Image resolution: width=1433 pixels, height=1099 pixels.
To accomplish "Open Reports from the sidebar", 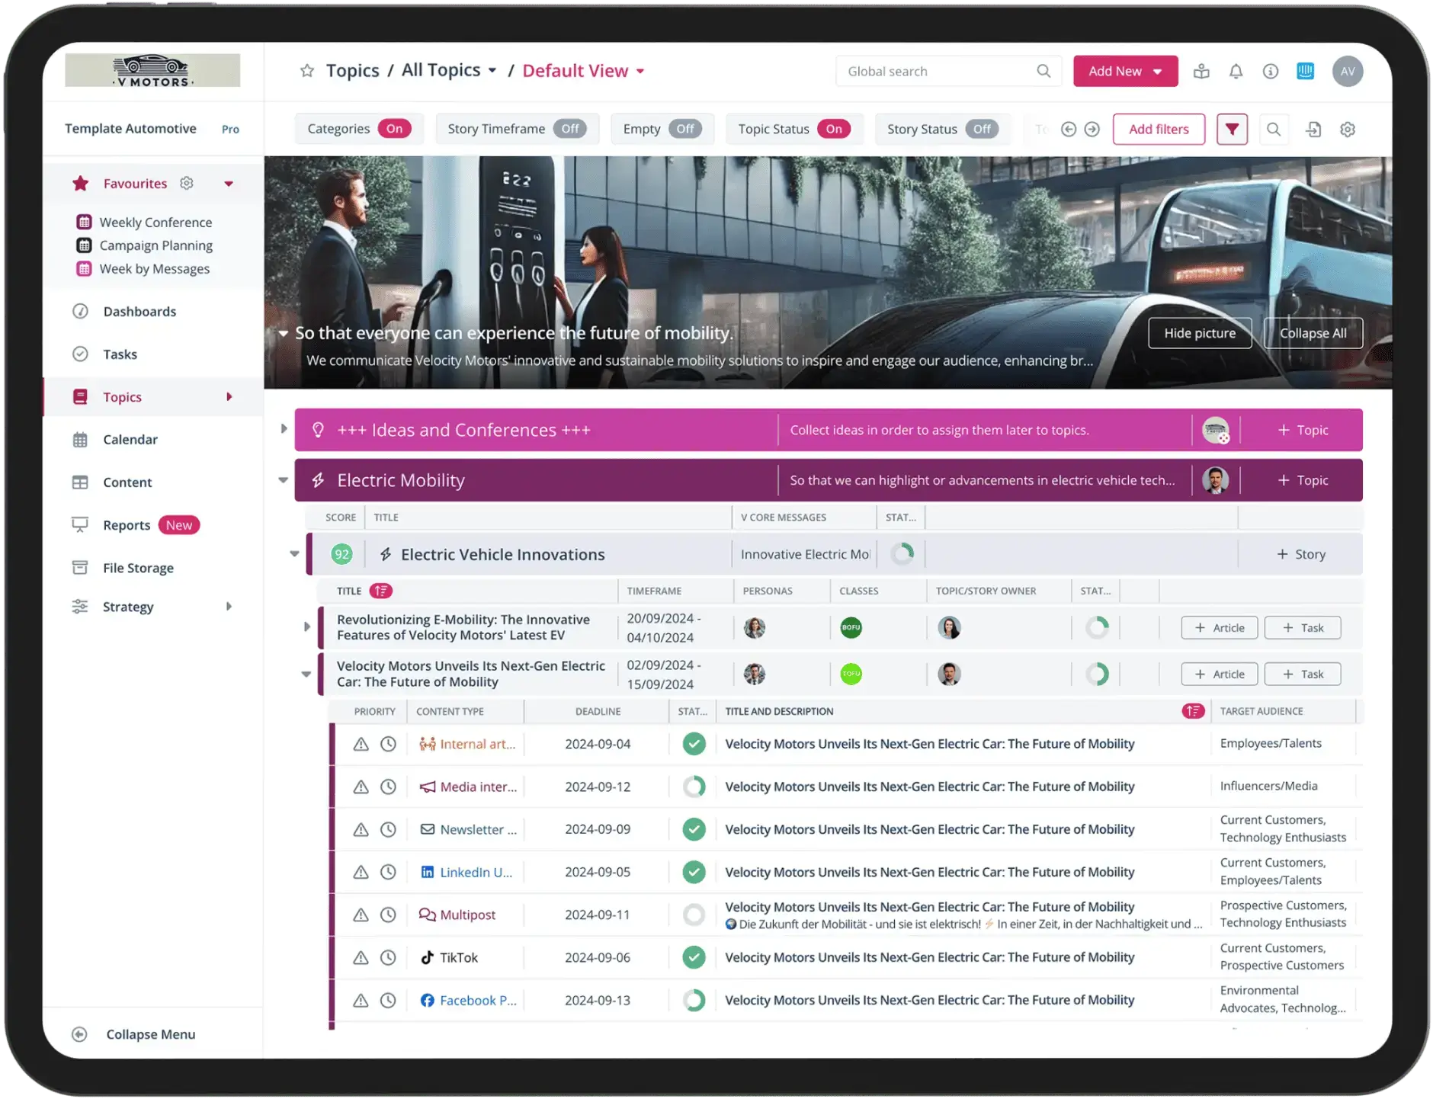I will coord(126,524).
